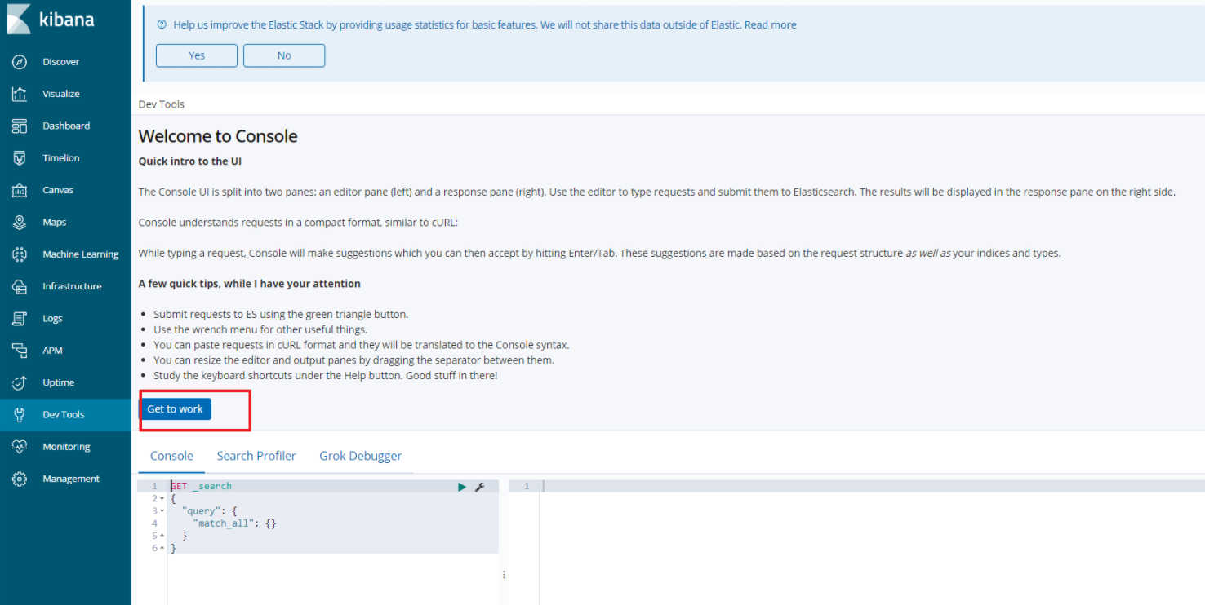Open Dashboard icon in sidebar
This screenshot has height=605, width=1205.
point(20,126)
